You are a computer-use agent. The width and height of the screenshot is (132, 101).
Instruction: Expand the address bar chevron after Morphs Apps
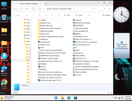[x=74, y=9]
